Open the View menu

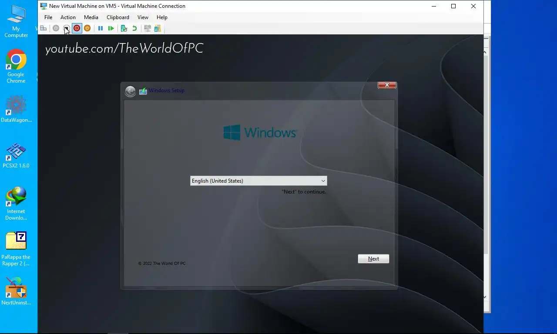143,17
